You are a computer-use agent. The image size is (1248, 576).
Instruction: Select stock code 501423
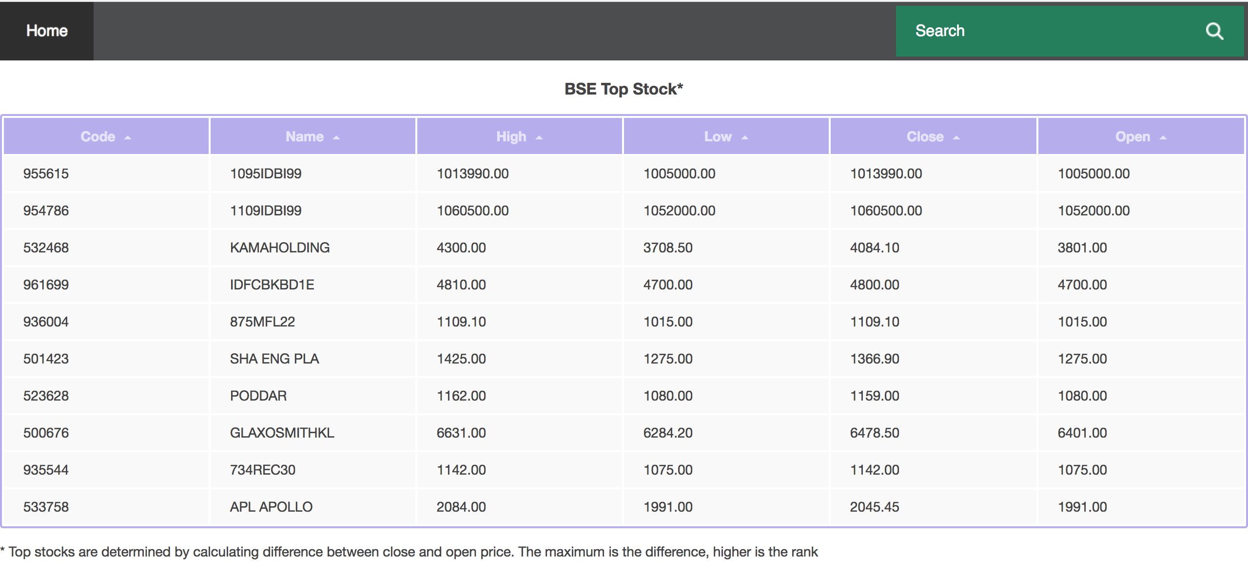point(46,359)
